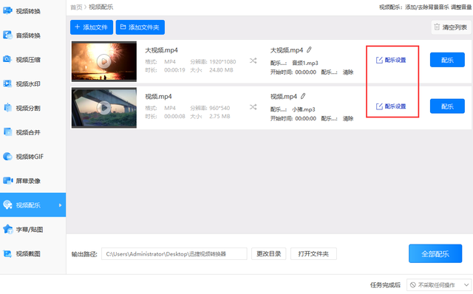This screenshot has height=294, width=473.
Task: Open the 视频压缩 sidebar section
Action: coord(33,59)
